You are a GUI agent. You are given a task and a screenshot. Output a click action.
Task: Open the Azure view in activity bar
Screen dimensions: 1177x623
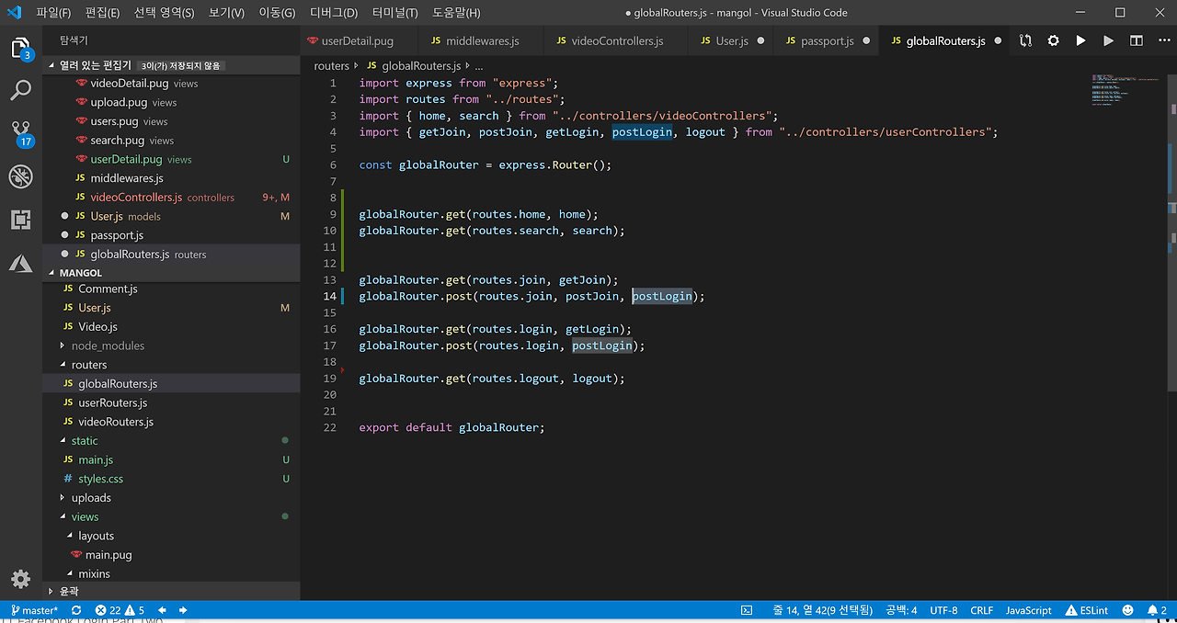(20, 264)
